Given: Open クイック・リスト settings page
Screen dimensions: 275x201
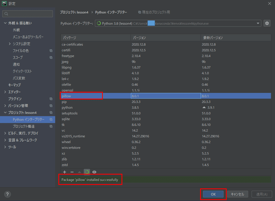Looking at the screenshot, I should (x=22, y=71).
